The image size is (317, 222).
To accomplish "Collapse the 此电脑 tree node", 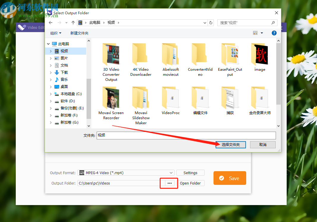I will (x=48, y=43).
